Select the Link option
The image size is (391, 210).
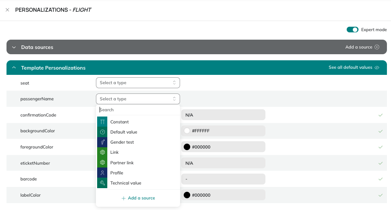[138, 153]
